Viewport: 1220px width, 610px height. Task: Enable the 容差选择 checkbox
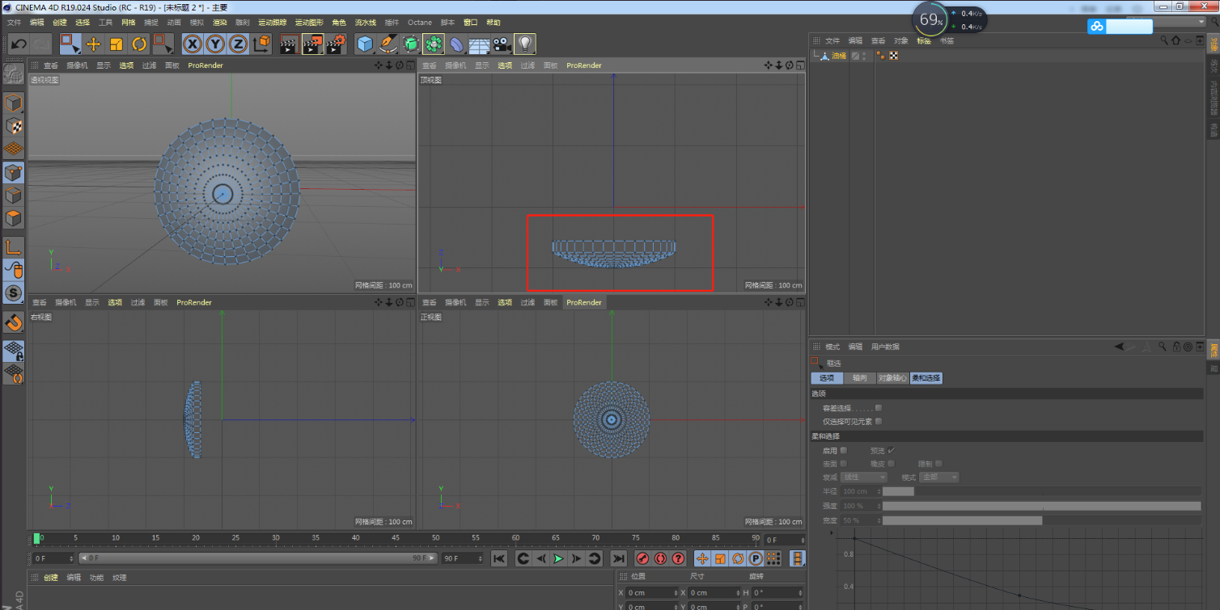pyautogui.click(x=879, y=408)
